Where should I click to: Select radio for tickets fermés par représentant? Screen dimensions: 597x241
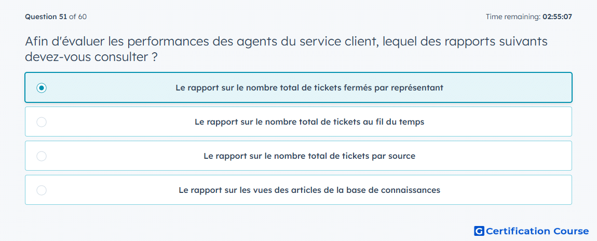click(42, 88)
